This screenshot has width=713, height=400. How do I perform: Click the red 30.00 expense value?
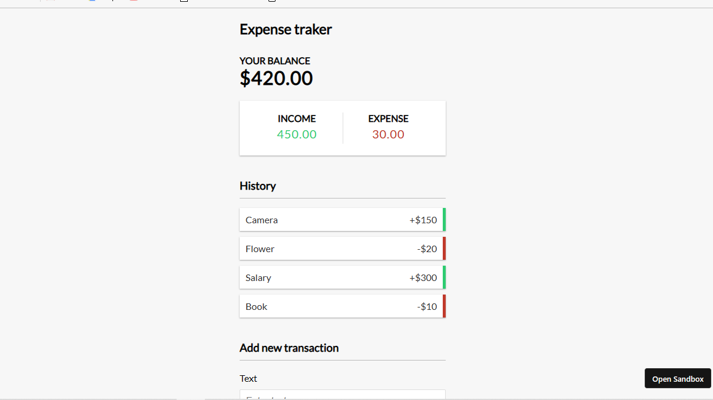[x=388, y=134]
